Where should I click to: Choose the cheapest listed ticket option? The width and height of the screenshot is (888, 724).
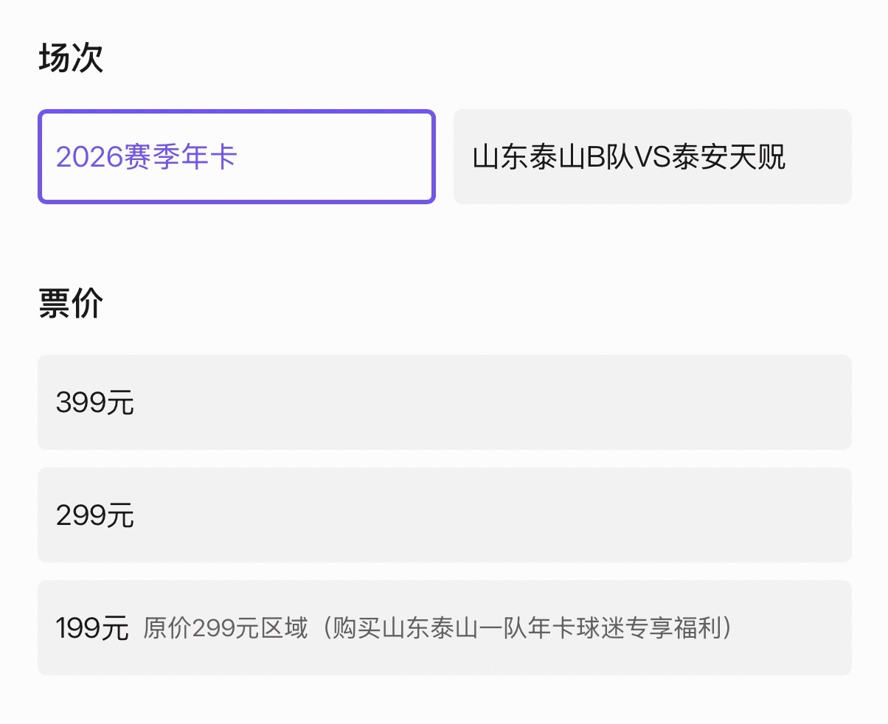tap(444, 627)
